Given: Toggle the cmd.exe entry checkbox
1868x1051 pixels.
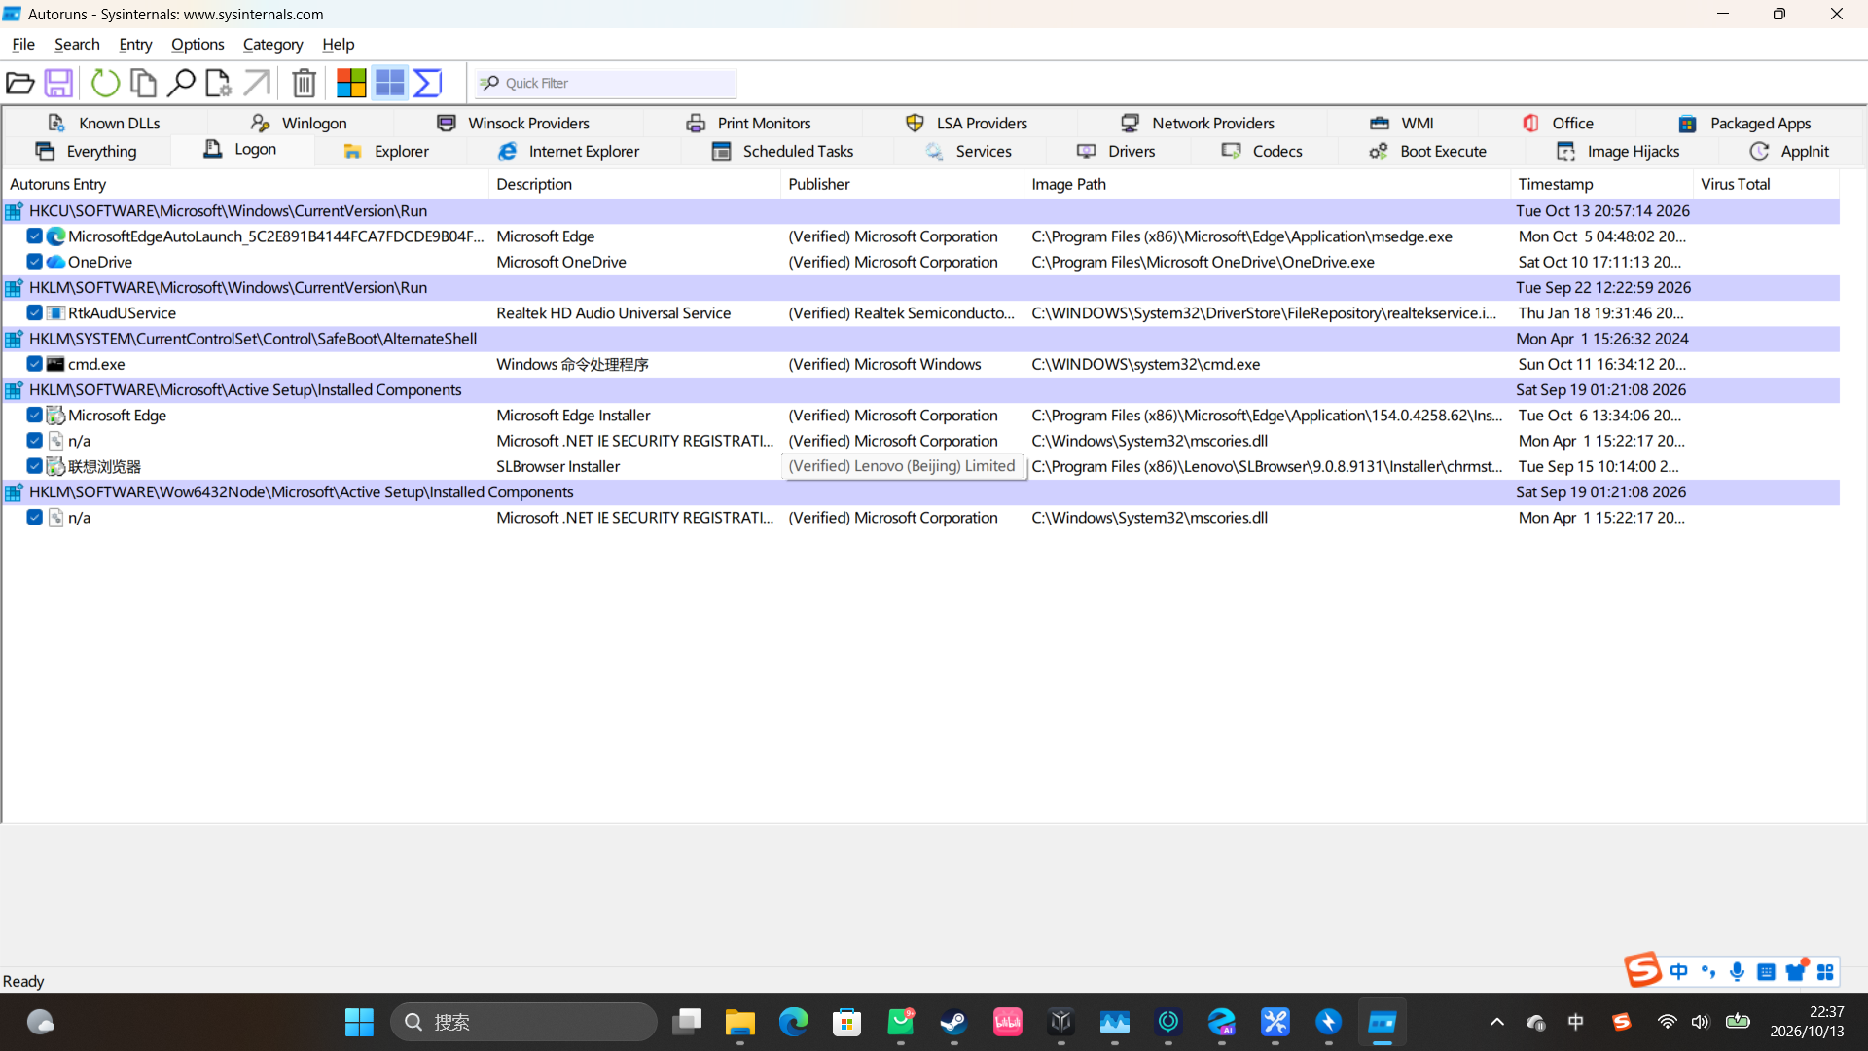Looking at the screenshot, I should [34, 364].
